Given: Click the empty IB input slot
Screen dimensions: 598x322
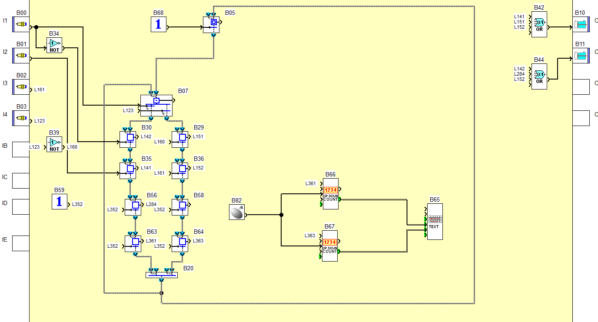Looking at the screenshot, I should [20, 149].
